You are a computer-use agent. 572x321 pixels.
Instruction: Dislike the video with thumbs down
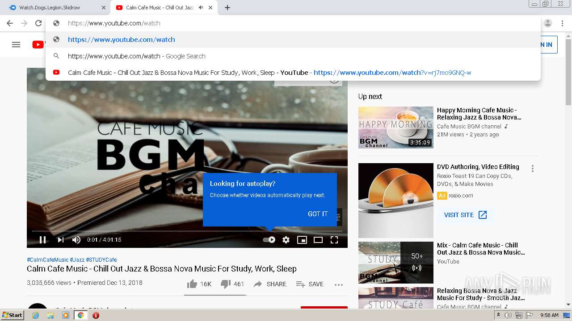coord(232,284)
